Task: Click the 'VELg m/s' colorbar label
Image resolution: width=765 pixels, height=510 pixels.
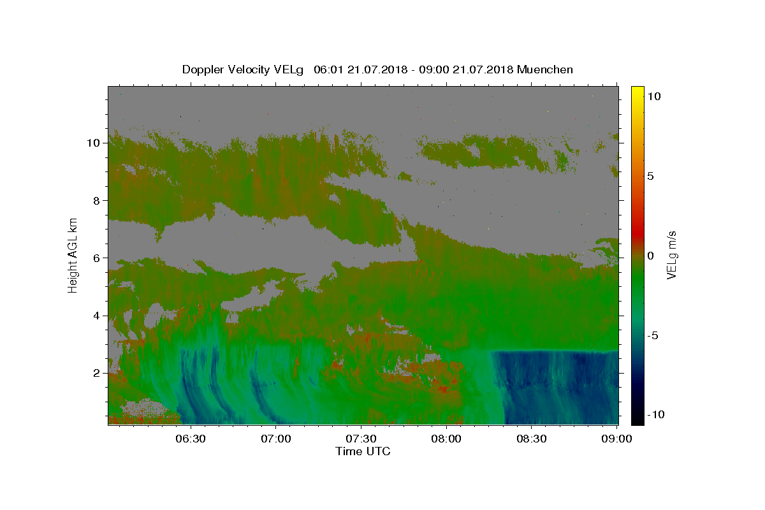Action: point(671,255)
